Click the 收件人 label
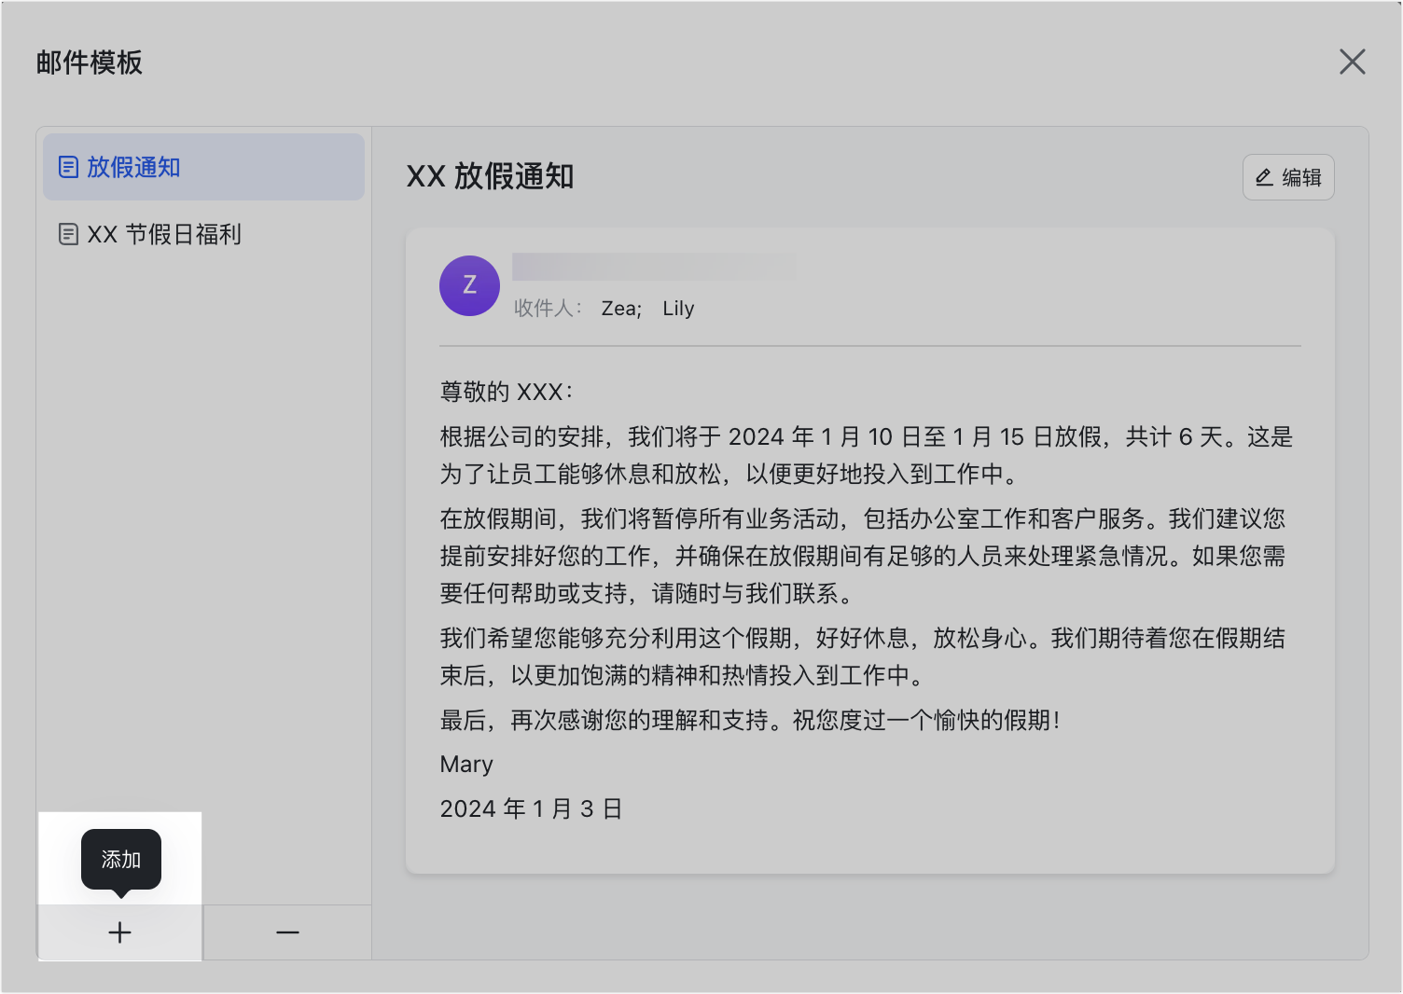The width and height of the screenshot is (1403, 994). pyautogui.click(x=548, y=309)
